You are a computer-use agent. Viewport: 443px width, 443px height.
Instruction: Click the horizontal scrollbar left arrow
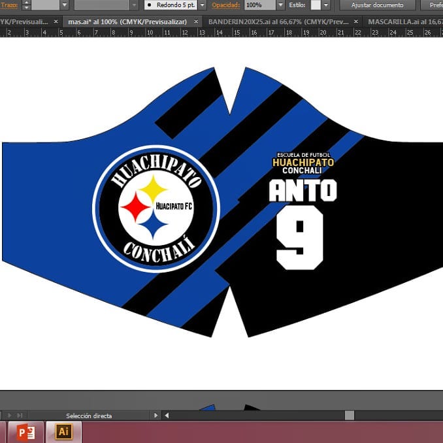coord(167,416)
